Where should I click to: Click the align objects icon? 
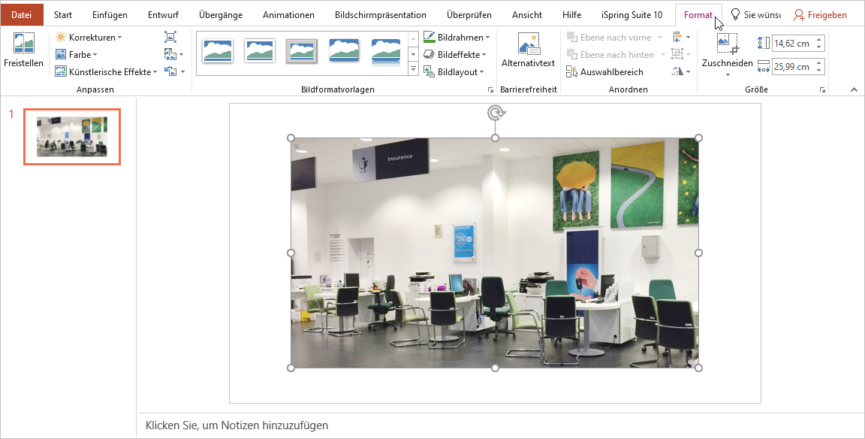coord(680,37)
